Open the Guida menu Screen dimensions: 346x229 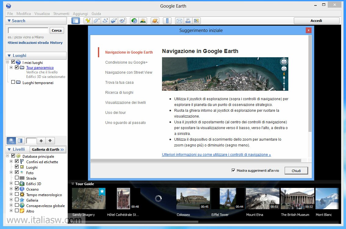pyautogui.click(x=96, y=14)
